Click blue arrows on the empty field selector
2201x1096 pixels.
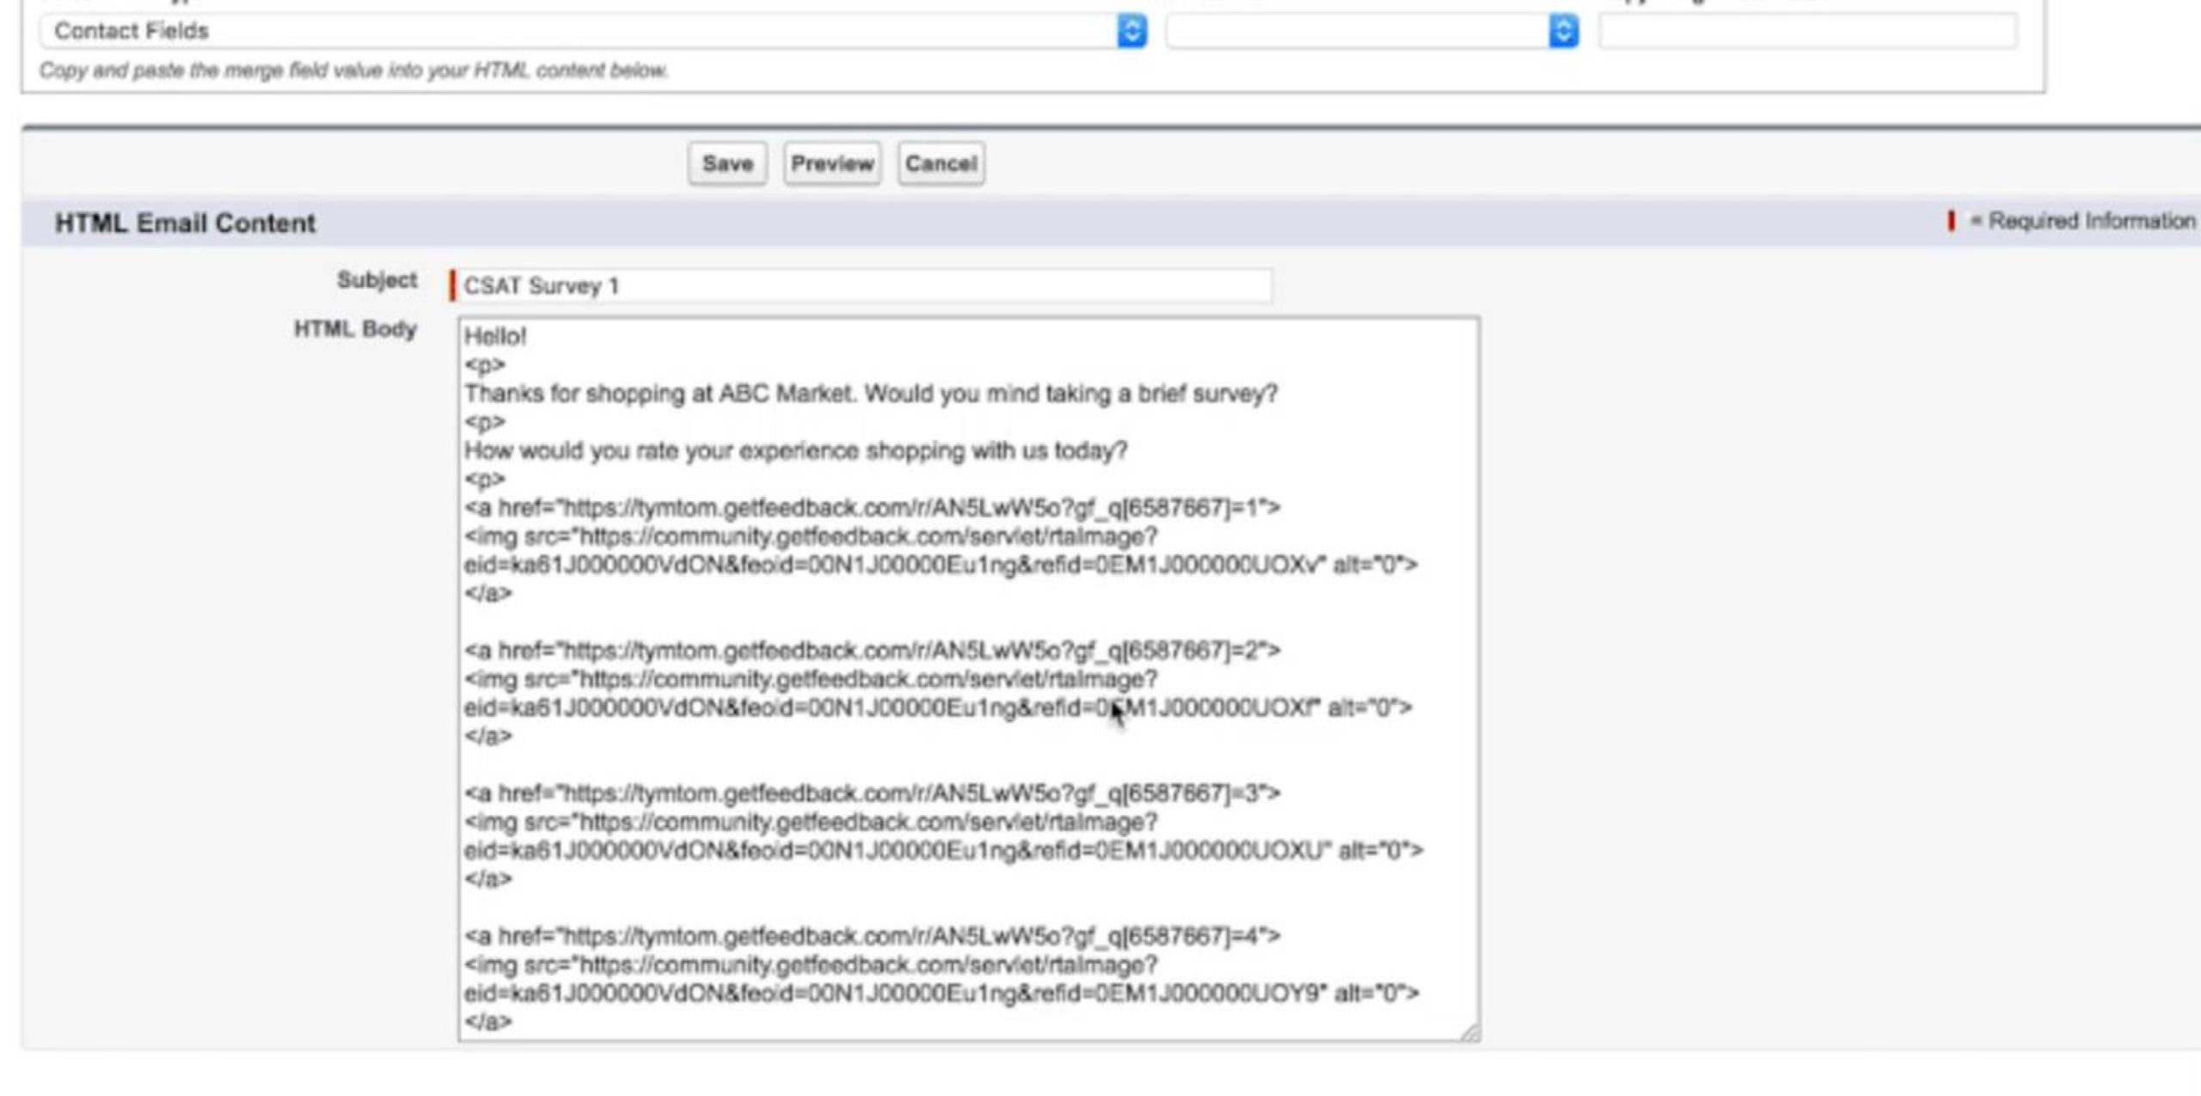click(x=1563, y=31)
